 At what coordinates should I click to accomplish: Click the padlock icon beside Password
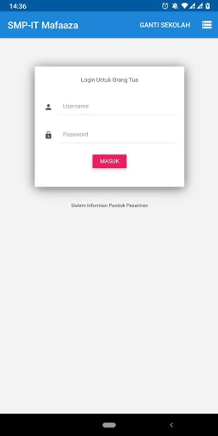pyautogui.click(x=48, y=135)
